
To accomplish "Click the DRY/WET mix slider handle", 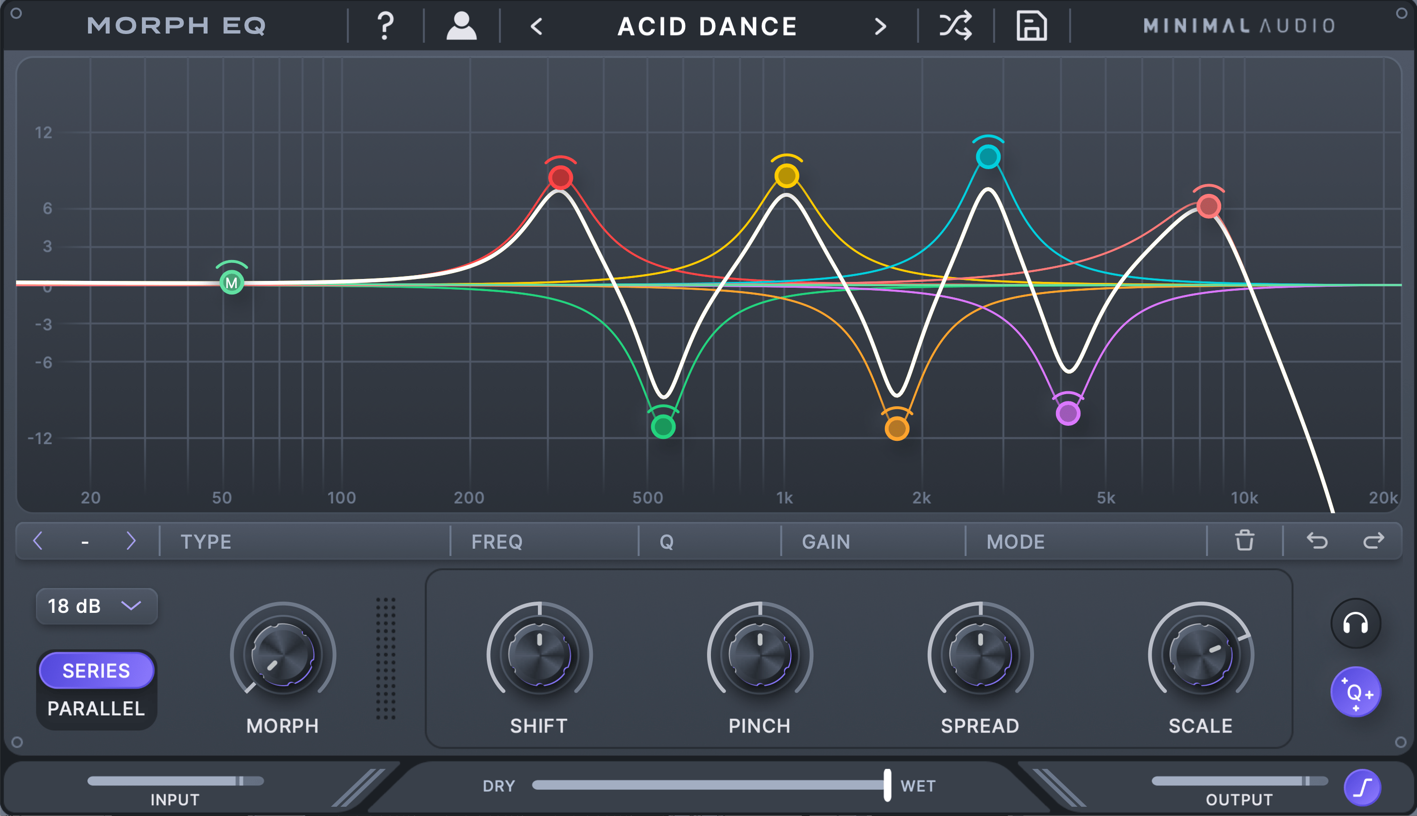I will pos(887,784).
